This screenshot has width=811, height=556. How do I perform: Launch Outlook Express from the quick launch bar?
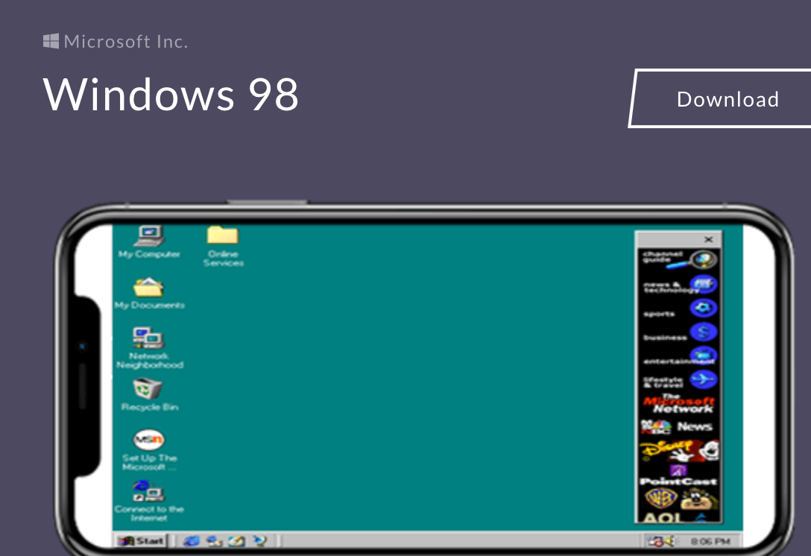(x=214, y=541)
